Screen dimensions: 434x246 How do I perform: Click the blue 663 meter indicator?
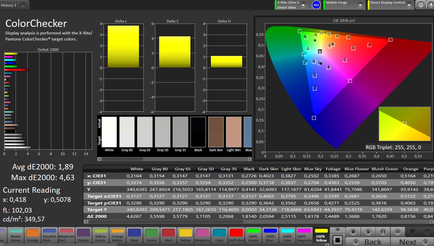pos(316,5)
